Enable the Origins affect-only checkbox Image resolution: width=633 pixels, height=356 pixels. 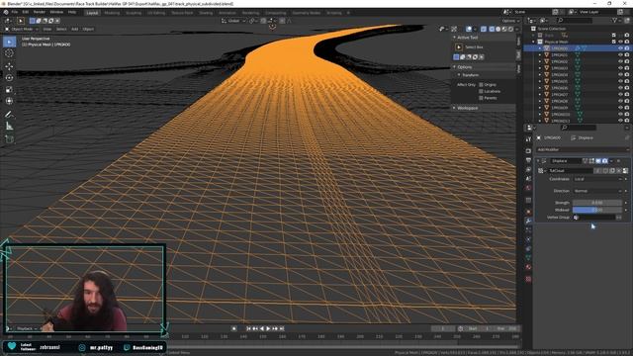coord(481,85)
